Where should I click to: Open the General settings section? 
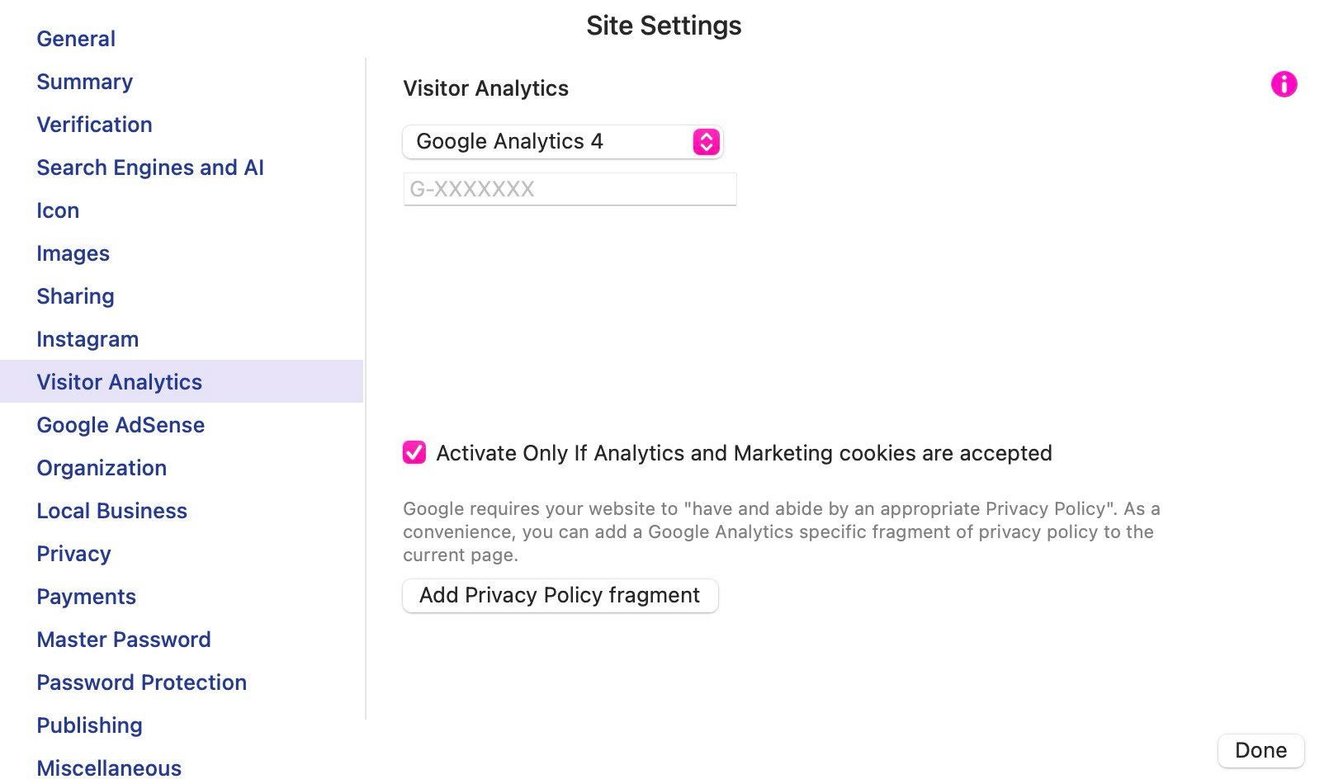76,39
